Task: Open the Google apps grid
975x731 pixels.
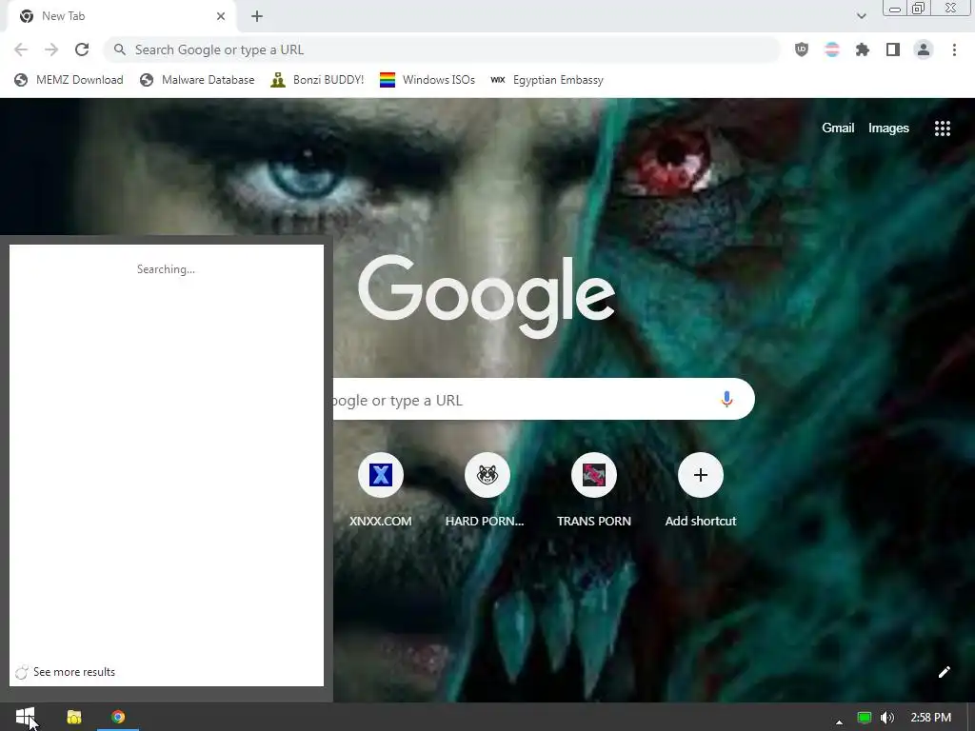Action: (x=942, y=128)
